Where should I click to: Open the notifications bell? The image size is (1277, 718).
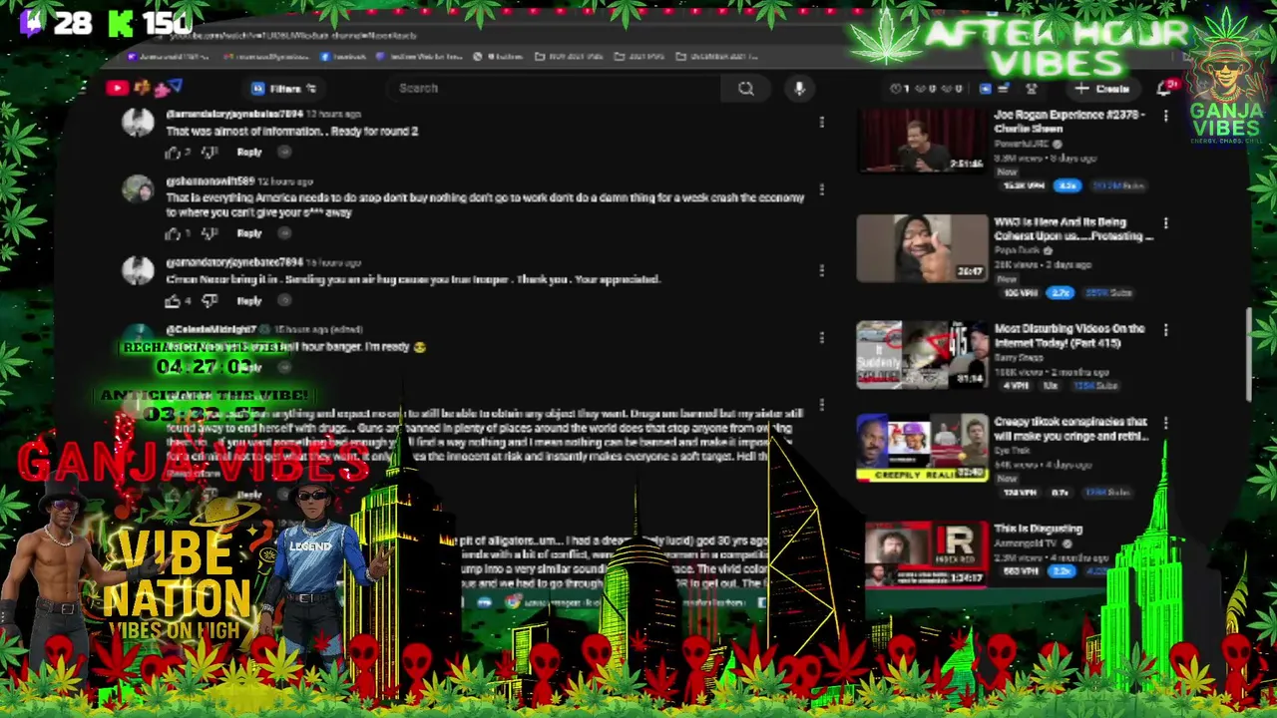(x=1163, y=89)
